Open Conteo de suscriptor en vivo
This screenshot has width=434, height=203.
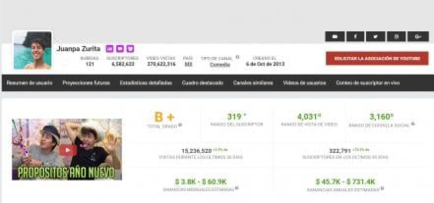[368, 83]
